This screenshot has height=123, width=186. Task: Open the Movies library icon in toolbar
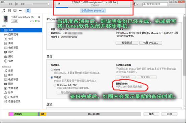9,11
